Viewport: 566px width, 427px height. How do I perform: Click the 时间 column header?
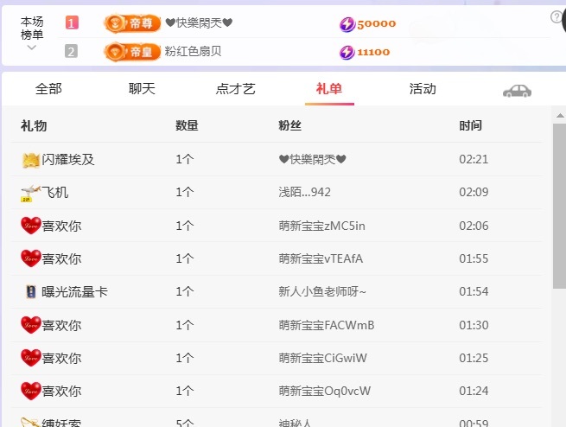[x=470, y=125]
